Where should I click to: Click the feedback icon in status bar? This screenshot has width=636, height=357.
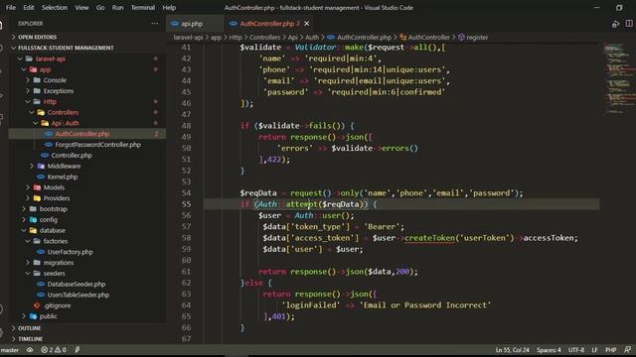point(627,350)
